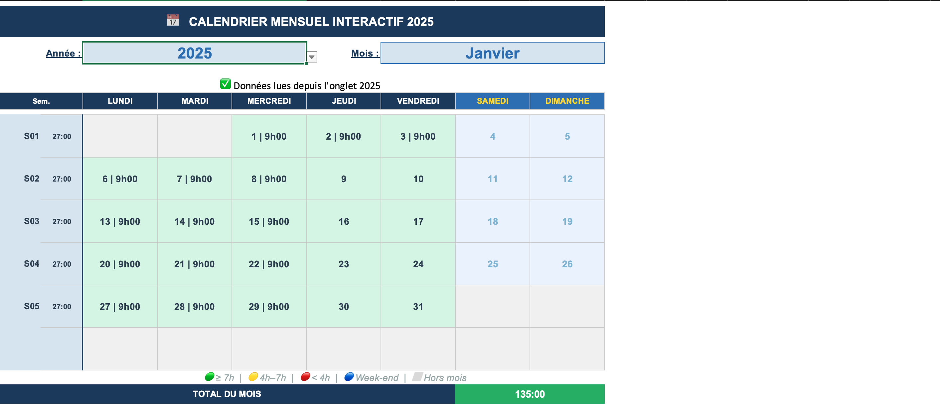Select the Année cell showing 2025
This screenshot has height=405, width=940.
click(x=194, y=53)
